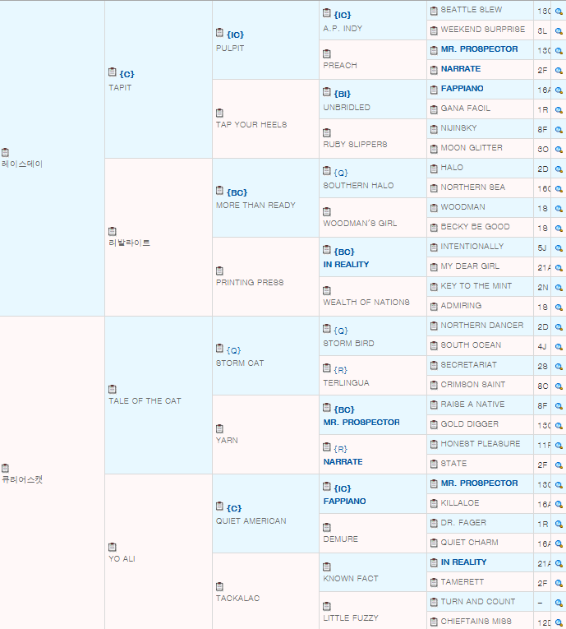Image resolution: width=566 pixels, height=629 pixels.
Task: Click the clipboard icon beside HALO
Action: (x=434, y=168)
